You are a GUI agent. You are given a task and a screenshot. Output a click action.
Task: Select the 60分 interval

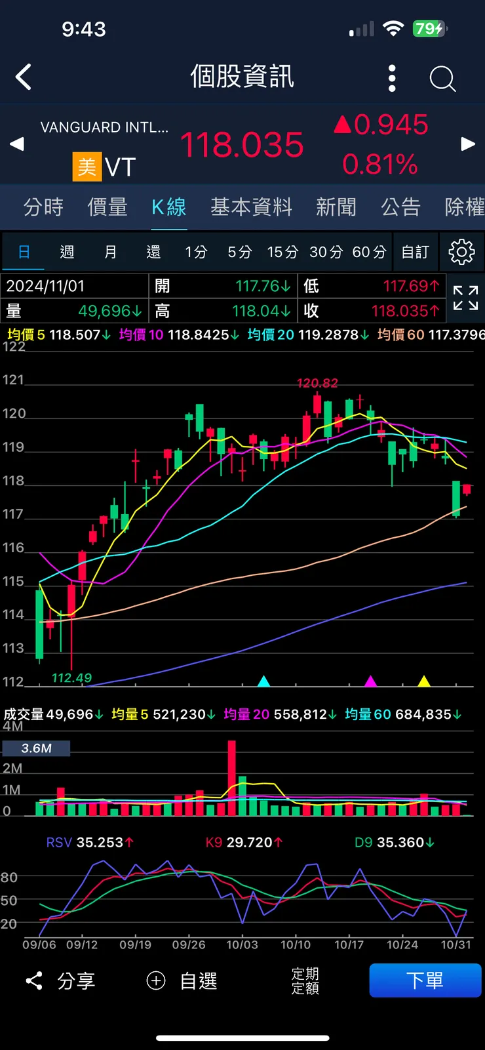point(369,252)
